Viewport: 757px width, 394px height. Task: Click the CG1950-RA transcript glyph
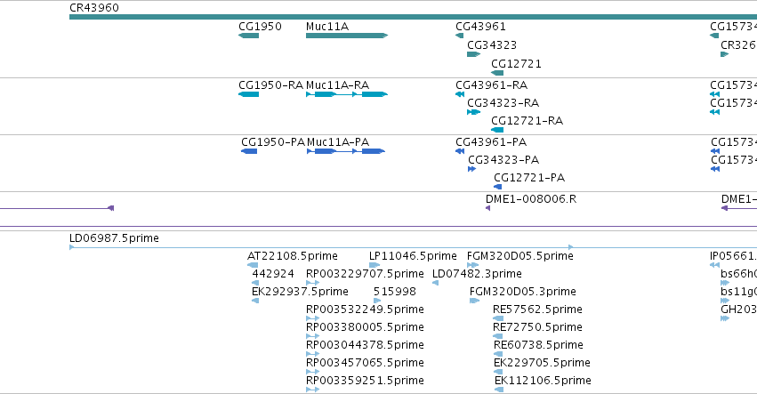249,94
